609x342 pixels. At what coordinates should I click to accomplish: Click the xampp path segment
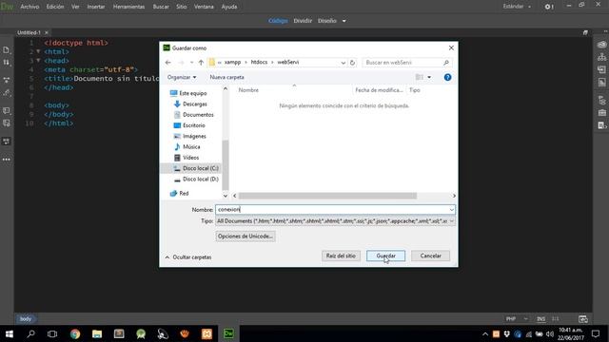click(x=232, y=62)
